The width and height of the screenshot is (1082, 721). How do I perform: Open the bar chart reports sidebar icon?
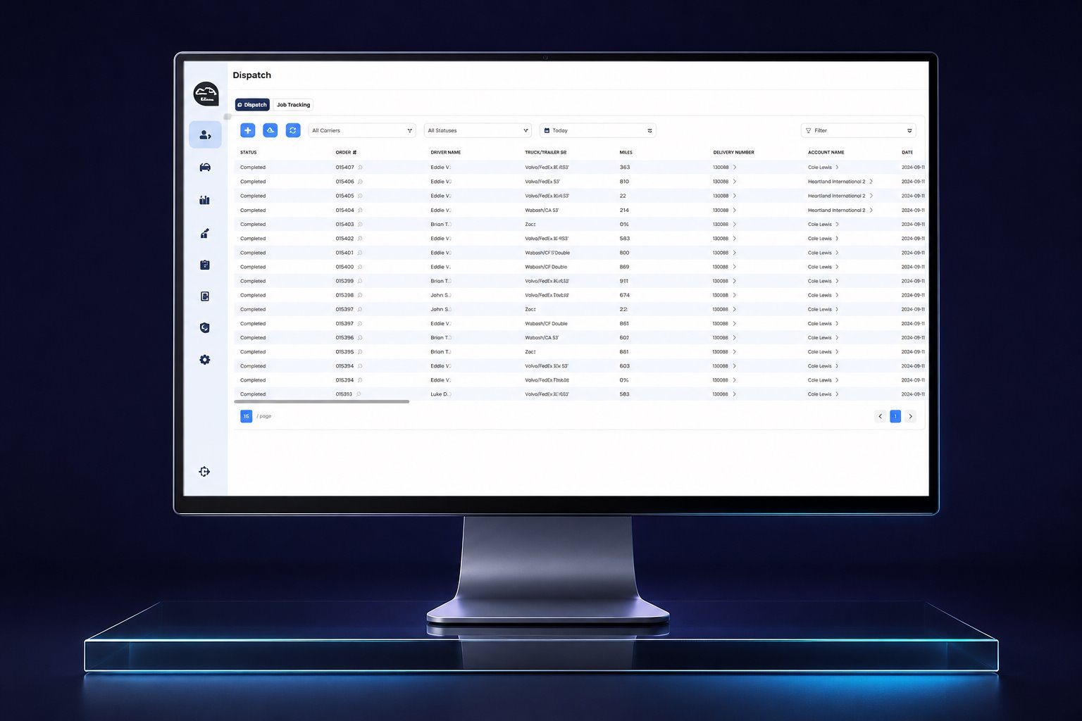click(x=205, y=200)
